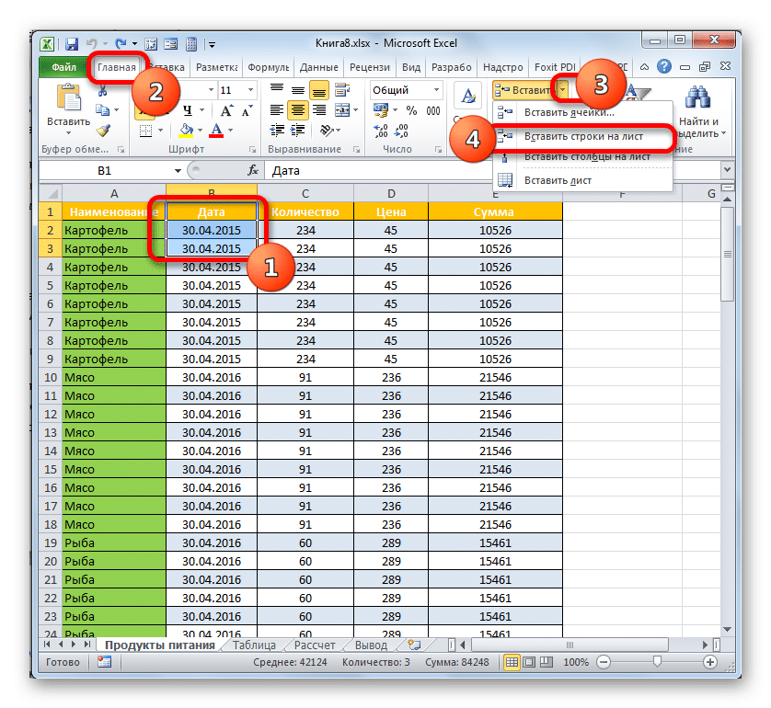Expand the Name Box dropdown arrow
Image resolution: width=771 pixels, height=708 pixels.
pyautogui.click(x=178, y=171)
